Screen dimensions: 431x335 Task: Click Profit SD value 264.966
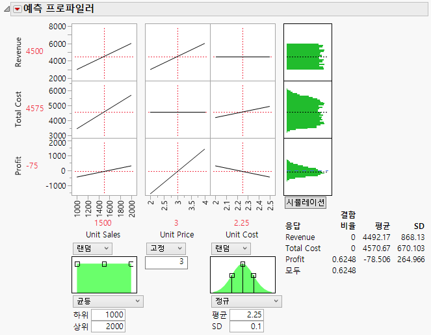(411, 260)
